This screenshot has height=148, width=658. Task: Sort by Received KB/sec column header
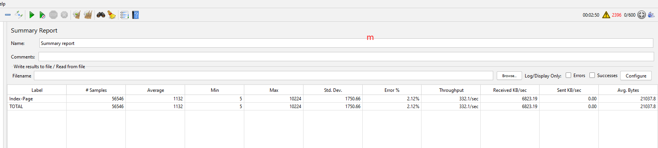510,90
